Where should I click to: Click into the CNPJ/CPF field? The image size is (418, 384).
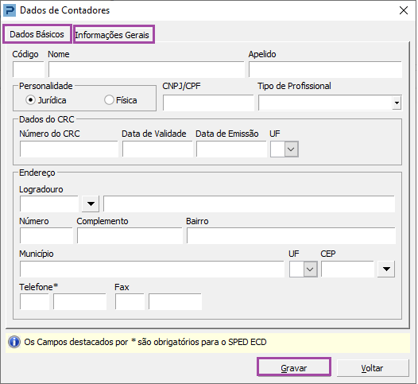click(x=208, y=103)
